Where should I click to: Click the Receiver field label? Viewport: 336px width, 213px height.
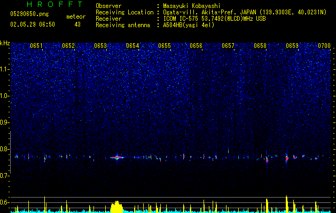coord(108,19)
